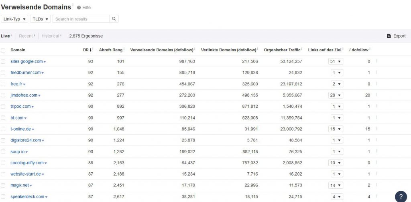Viewport: 411px width, 202px height.
Task: Click the search magnifier icon button
Action: point(114,19)
